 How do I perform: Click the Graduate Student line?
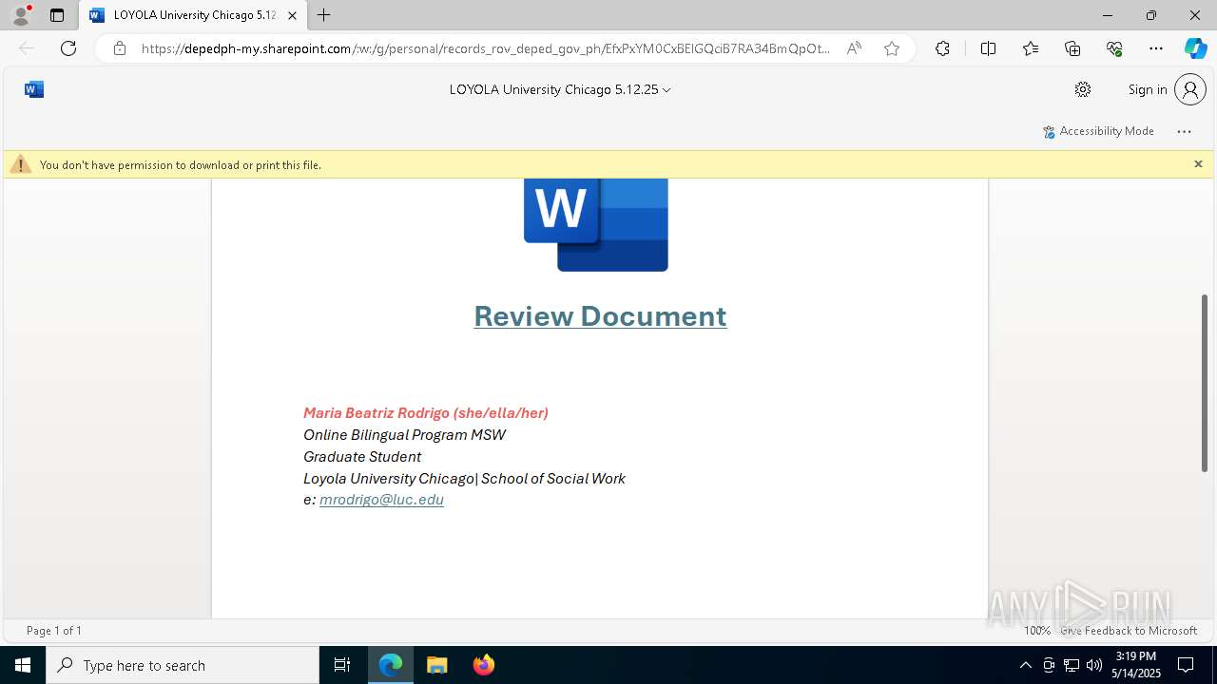tap(362, 457)
